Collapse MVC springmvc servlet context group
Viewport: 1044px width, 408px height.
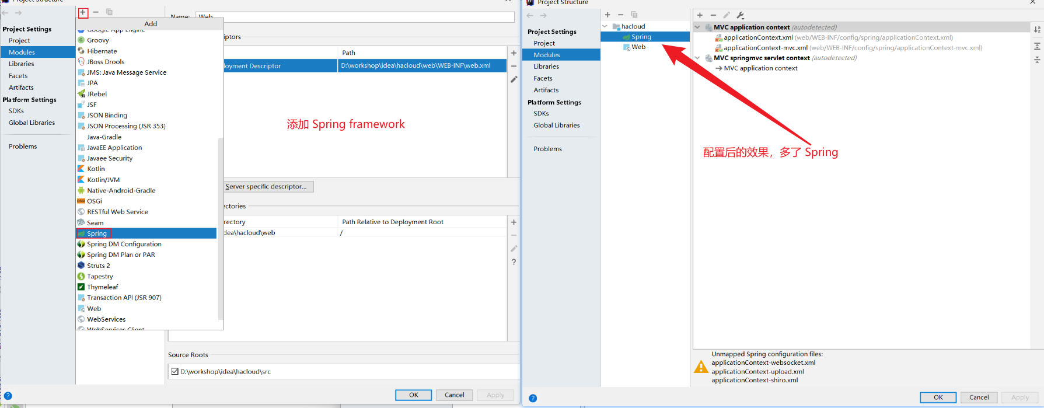coord(697,58)
